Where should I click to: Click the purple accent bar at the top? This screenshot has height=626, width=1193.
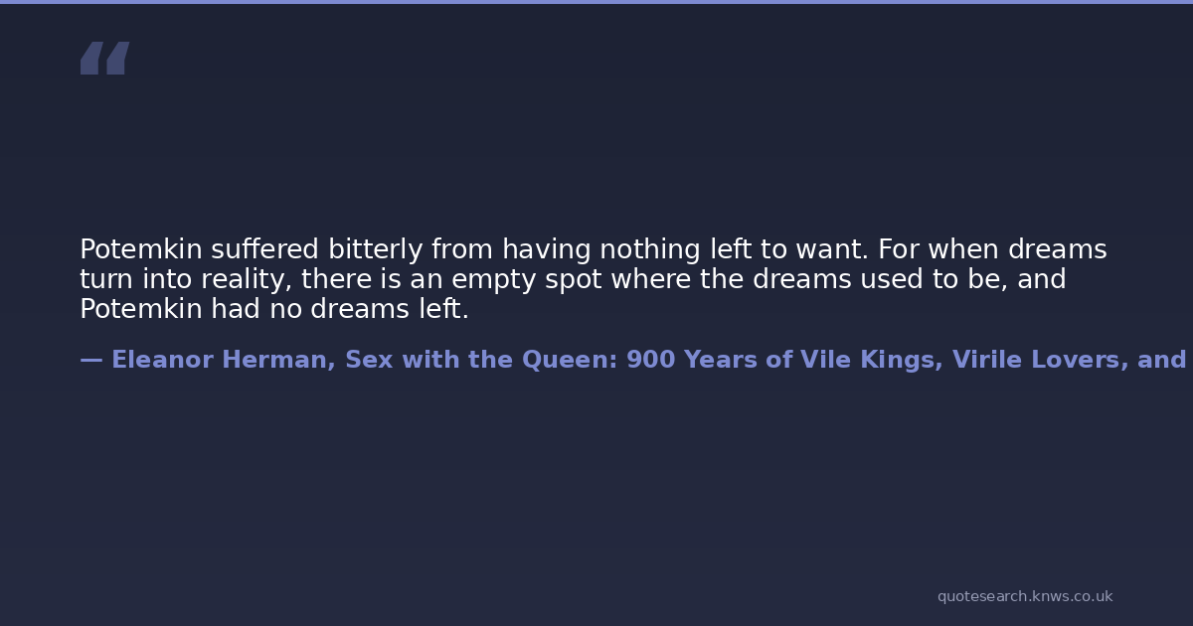point(596,2)
